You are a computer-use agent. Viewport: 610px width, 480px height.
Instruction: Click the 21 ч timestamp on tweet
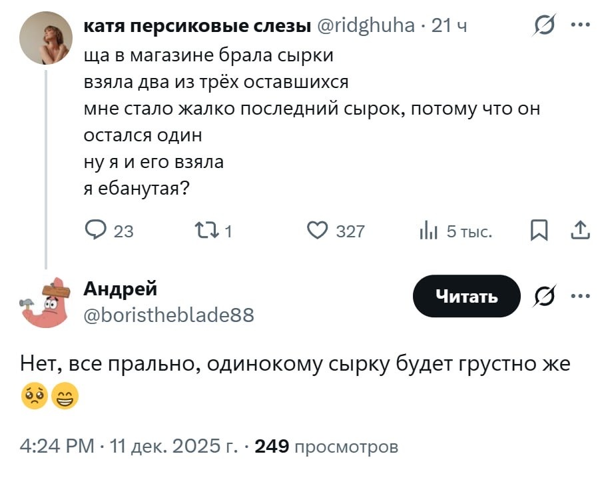point(450,27)
